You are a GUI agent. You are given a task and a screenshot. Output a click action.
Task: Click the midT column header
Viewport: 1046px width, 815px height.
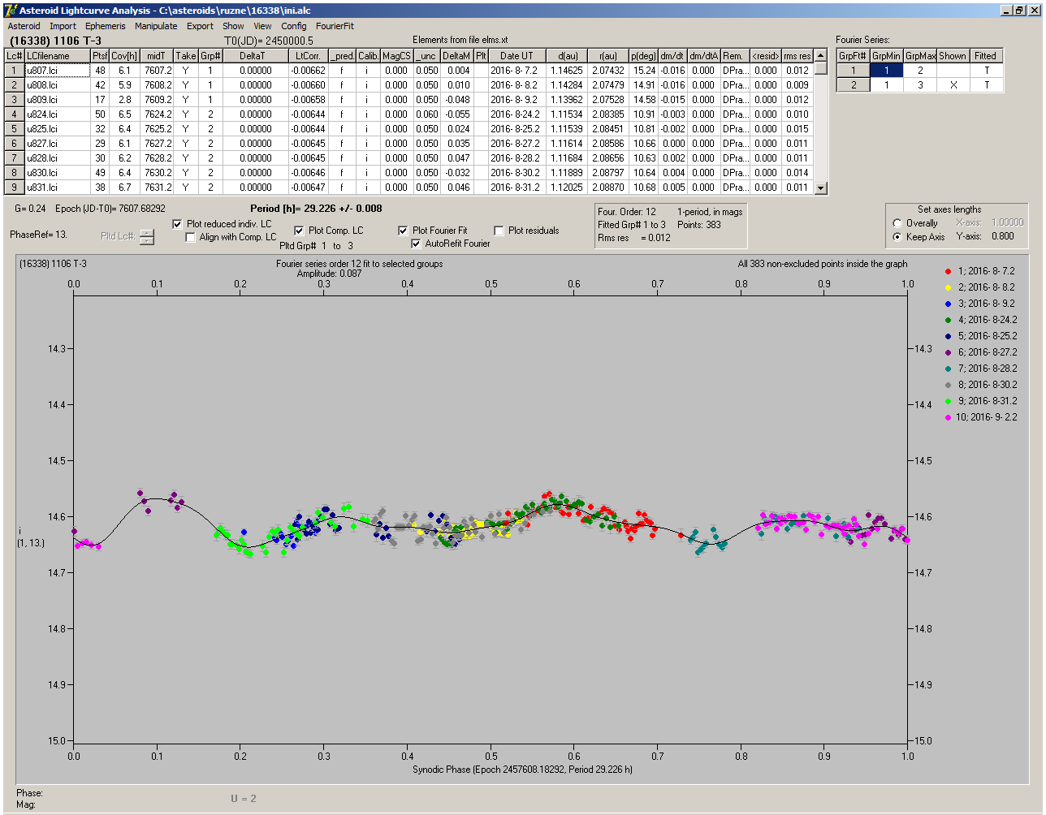pyautogui.click(x=157, y=56)
